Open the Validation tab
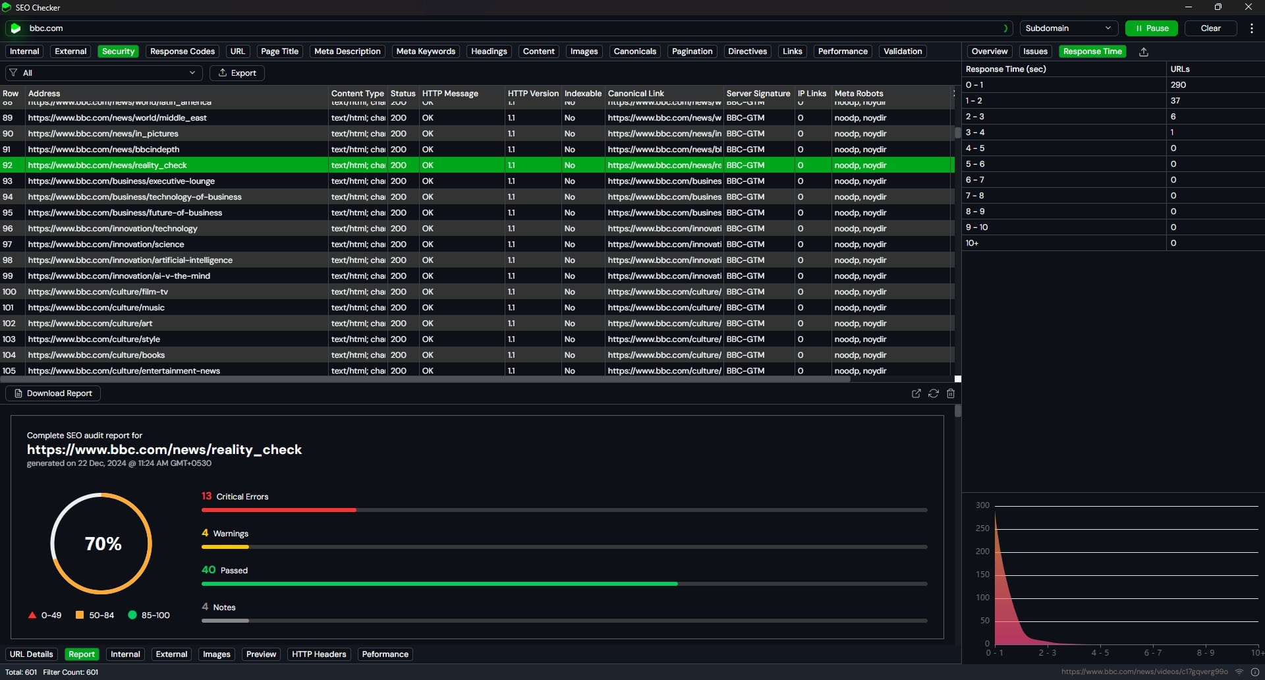This screenshot has height=680, width=1265. pos(903,51)
